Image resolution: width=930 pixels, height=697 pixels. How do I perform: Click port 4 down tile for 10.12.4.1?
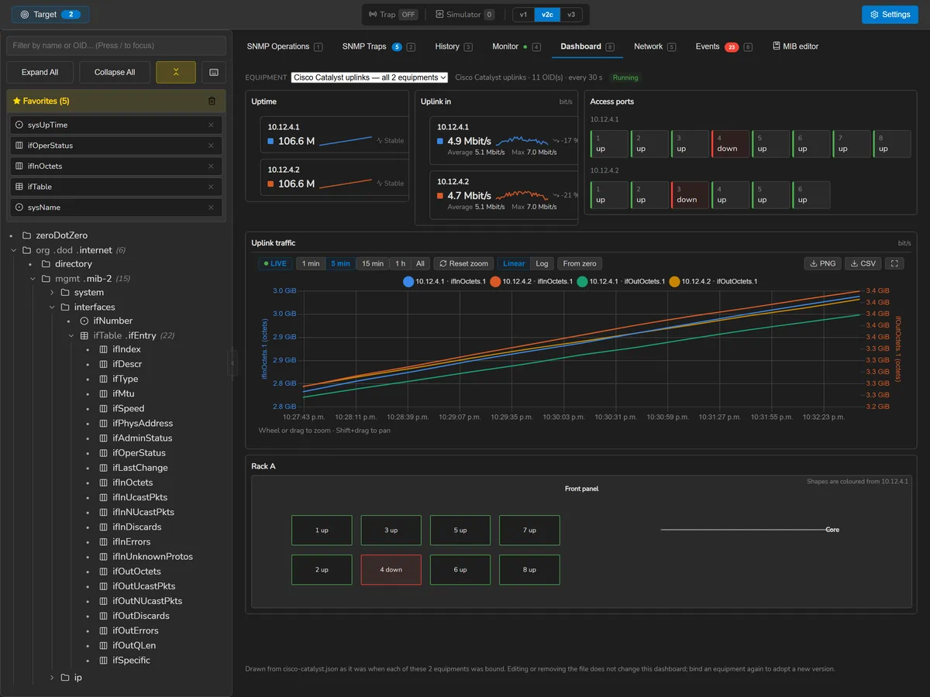[730, 144]
